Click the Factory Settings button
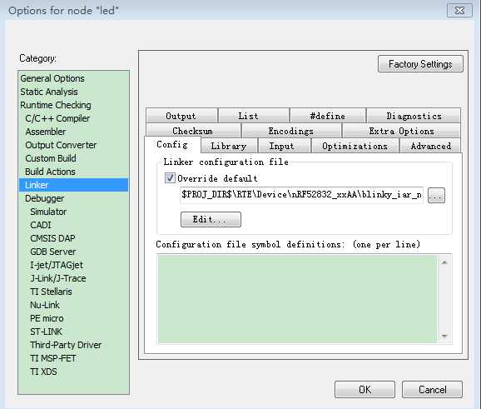 420,64
